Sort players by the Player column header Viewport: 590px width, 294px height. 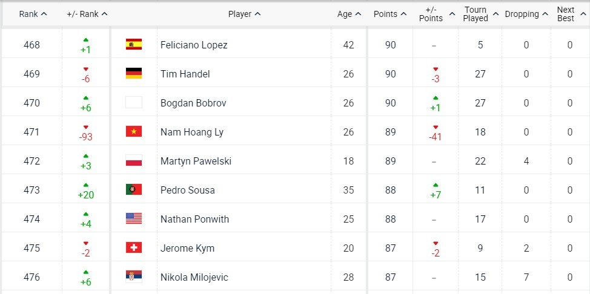tap(244, 14)
